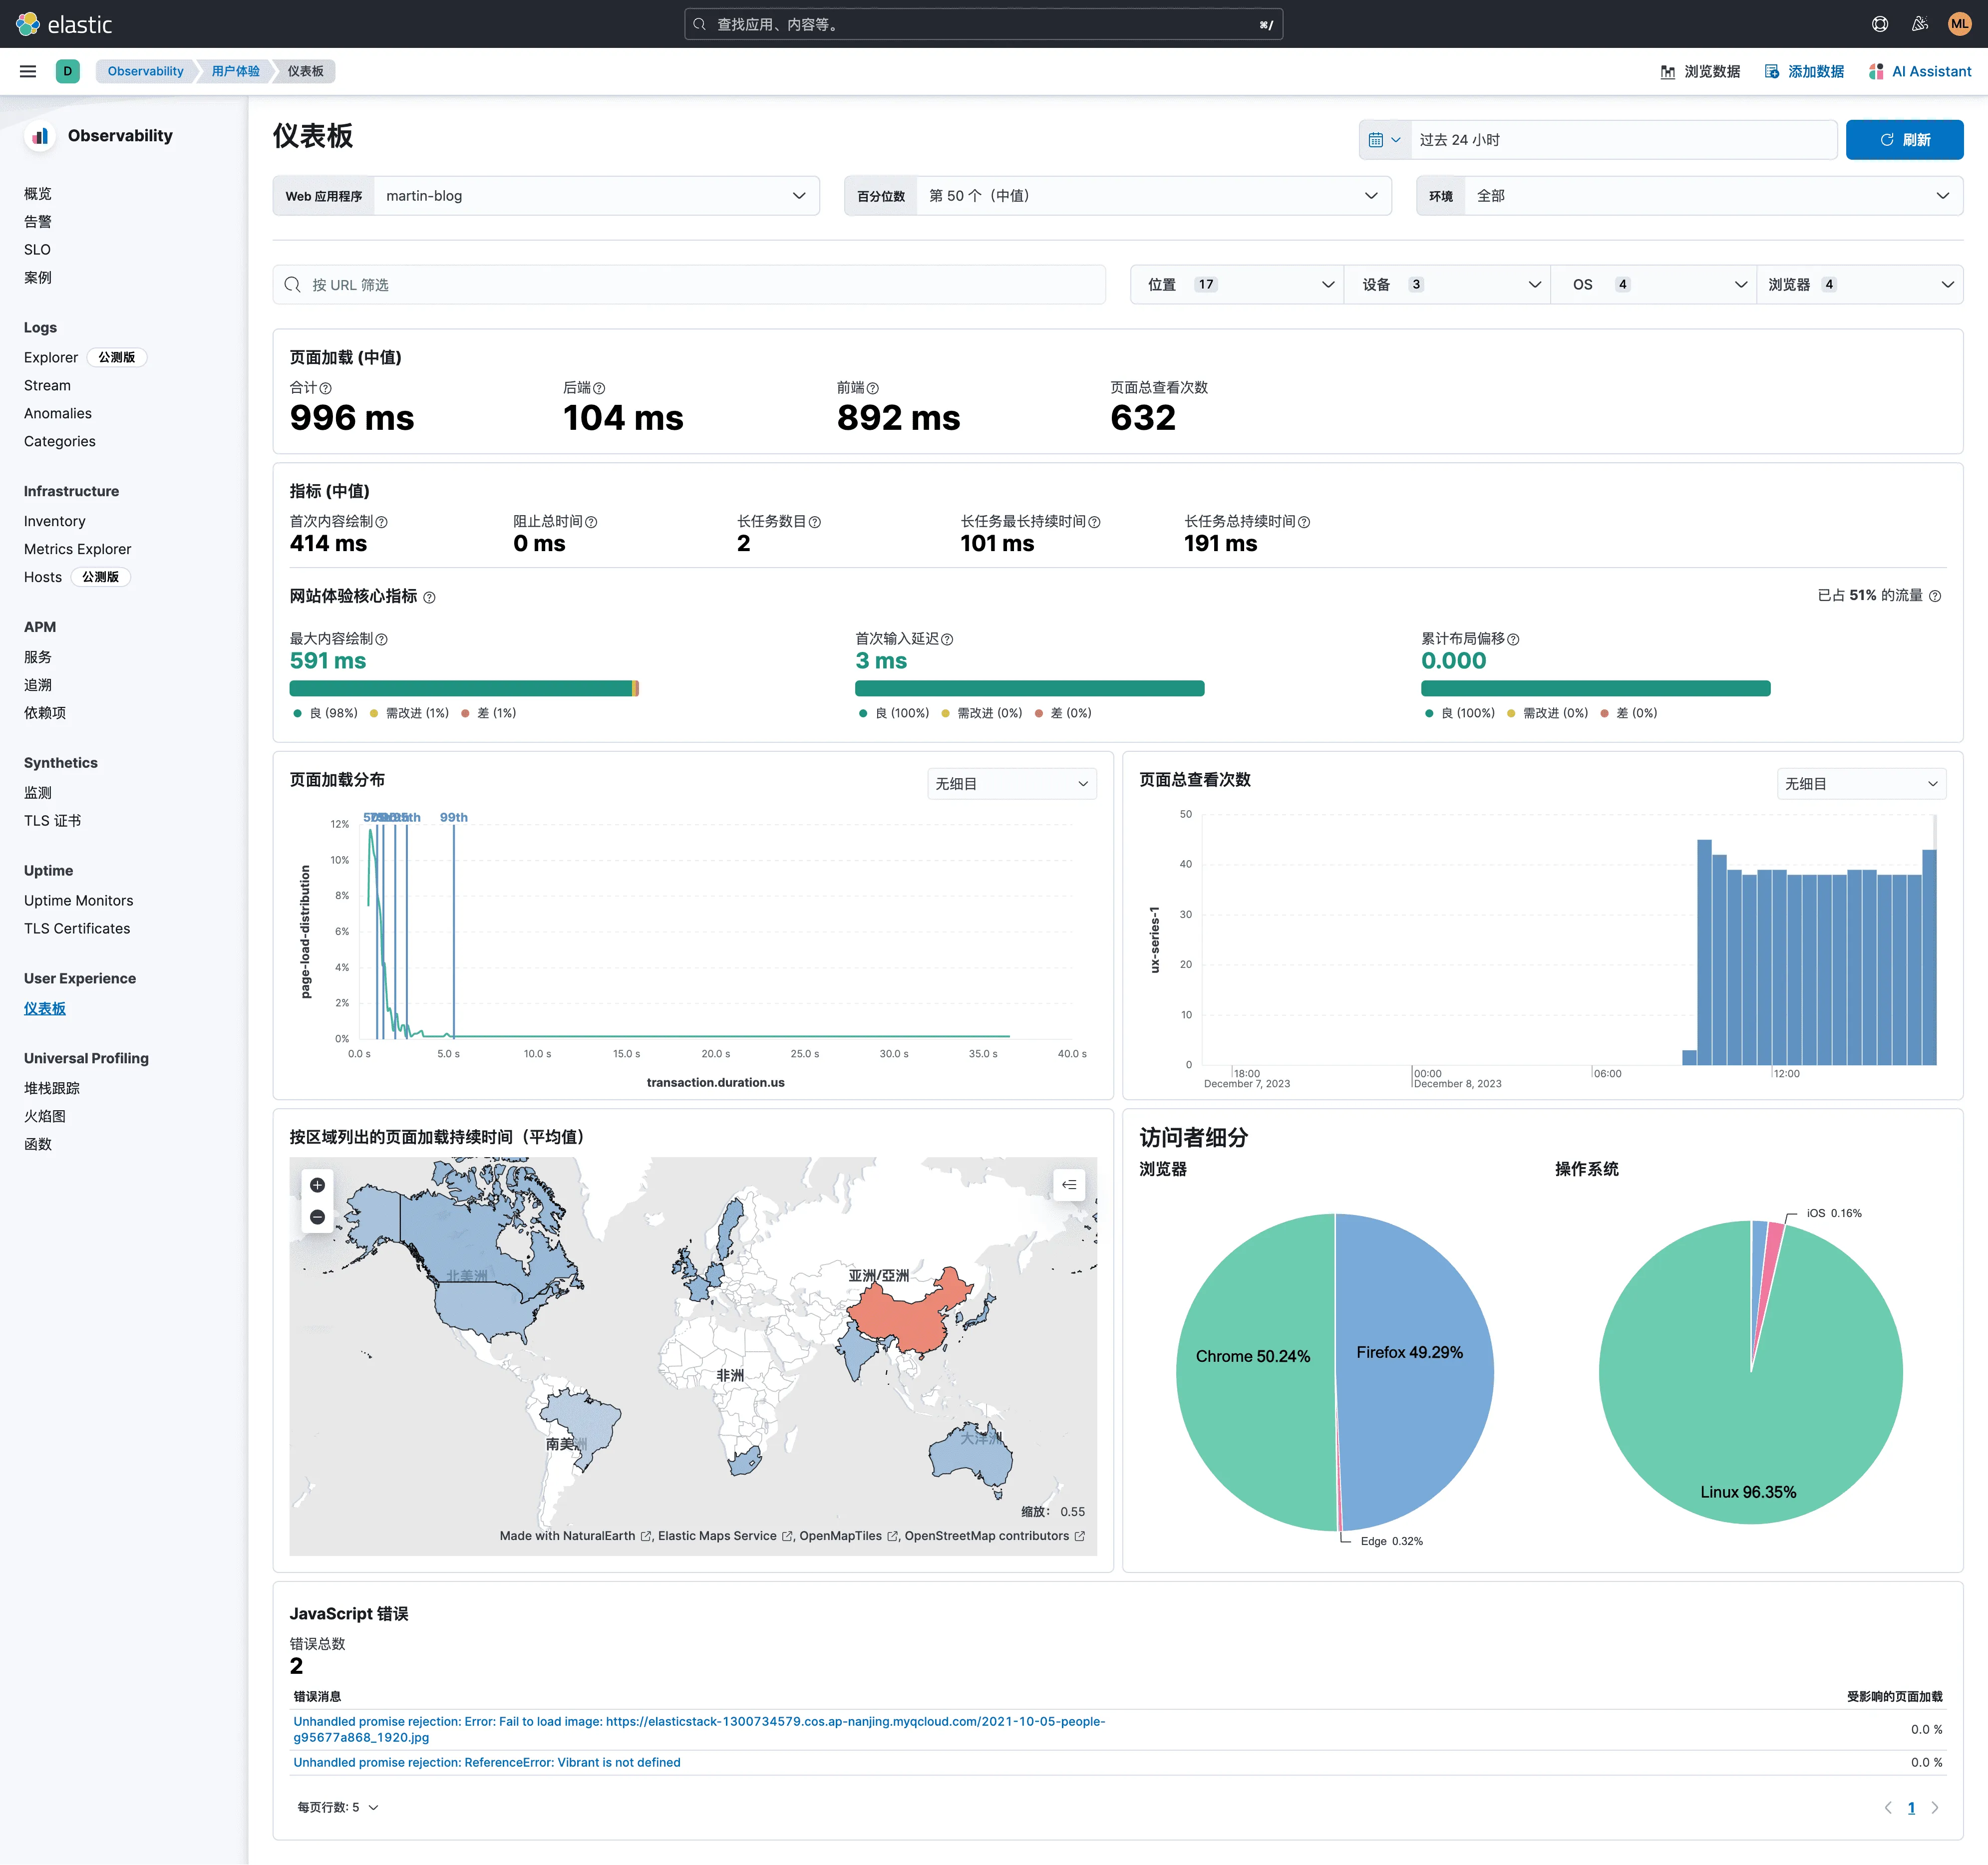The height and width of the screenshot is (1865, 1988).
Task: Zoom out on the map
Action: click(x=317, y=1217)
